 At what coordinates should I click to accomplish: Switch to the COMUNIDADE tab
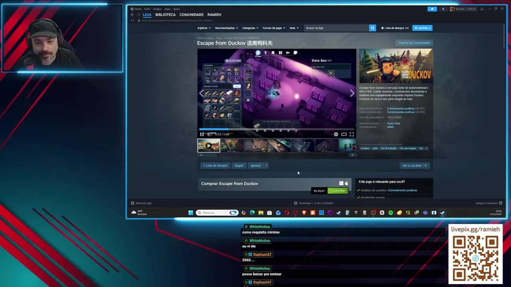[x=192, y=15]
